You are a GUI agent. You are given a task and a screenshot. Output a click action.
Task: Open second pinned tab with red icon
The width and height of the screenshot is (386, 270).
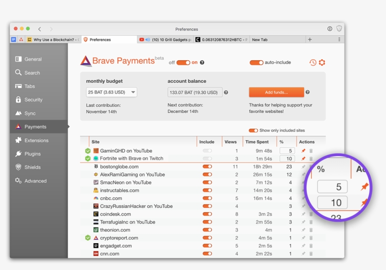(21, 40)
